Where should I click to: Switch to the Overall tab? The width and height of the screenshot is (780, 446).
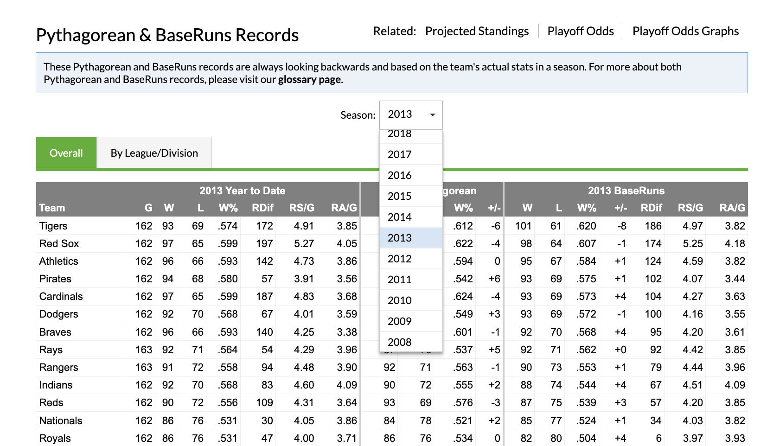pos(66,153)
